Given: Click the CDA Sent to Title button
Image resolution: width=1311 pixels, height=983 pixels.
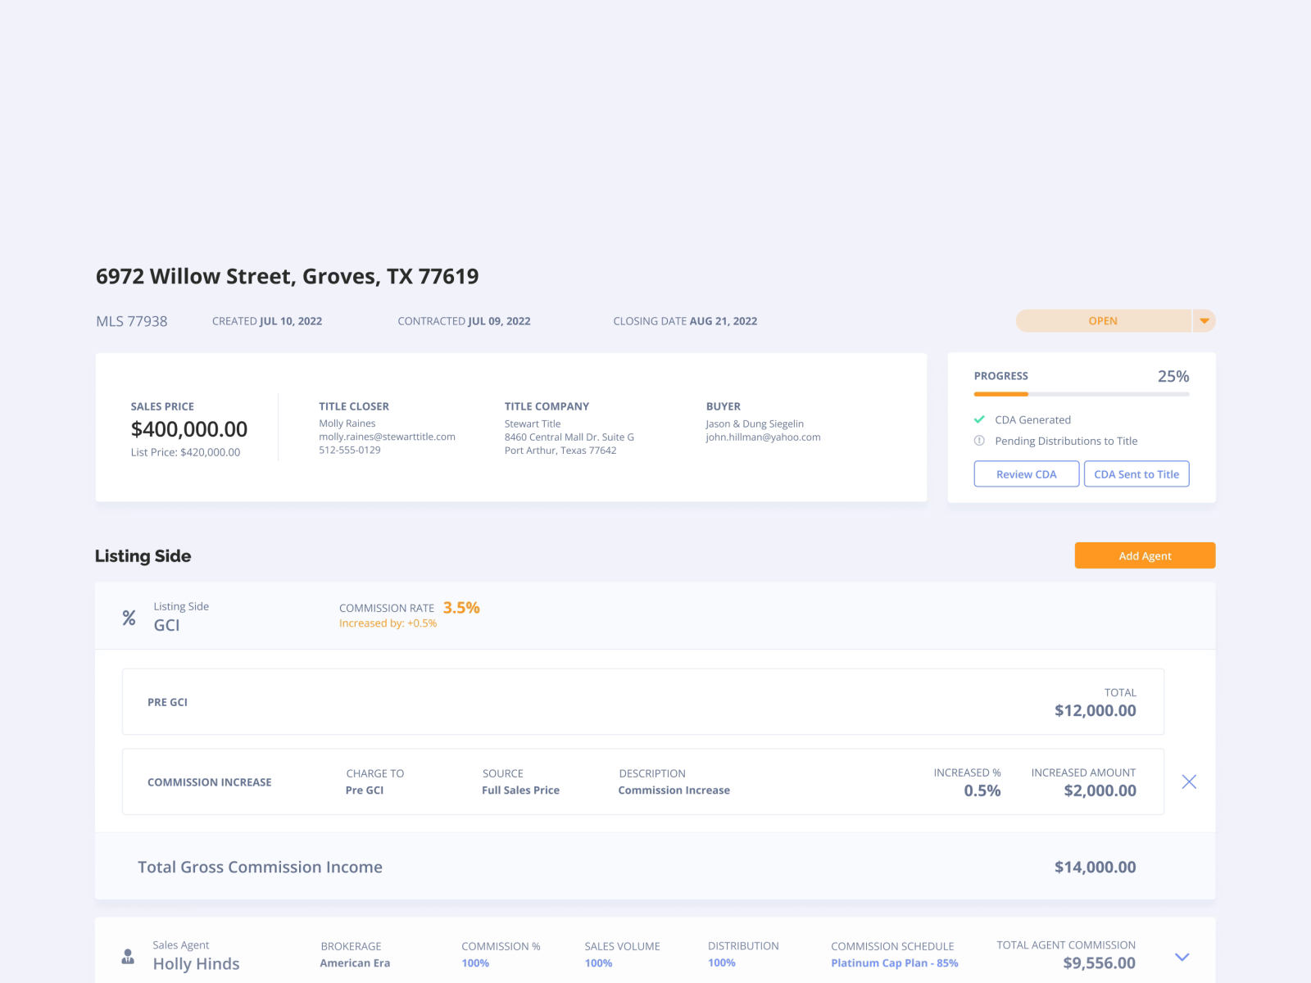Looking at the screenshot, I should point(1136,474).
